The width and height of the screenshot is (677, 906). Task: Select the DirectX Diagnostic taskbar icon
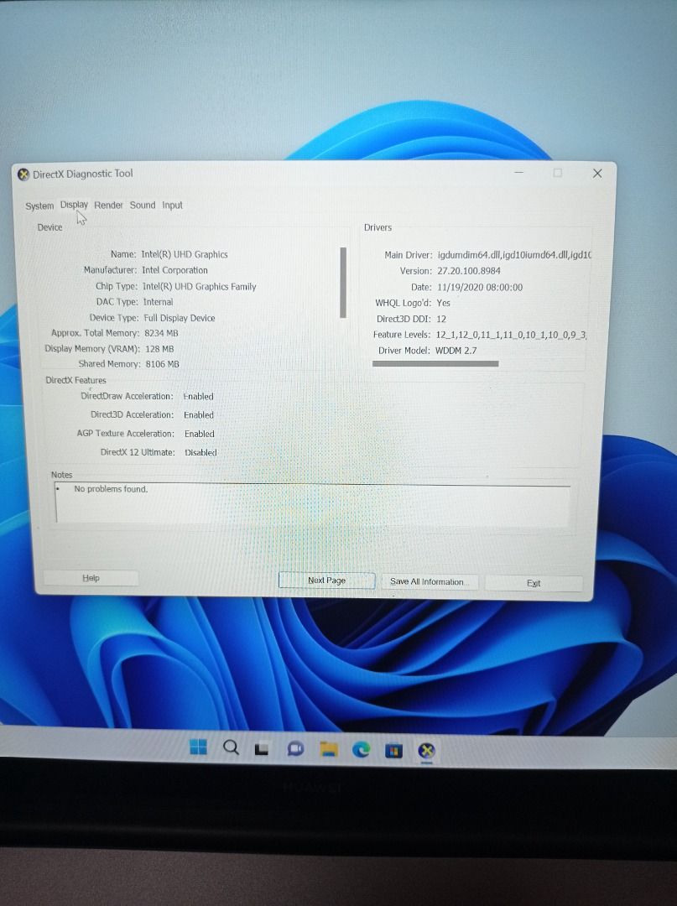(x=426, y=751)
